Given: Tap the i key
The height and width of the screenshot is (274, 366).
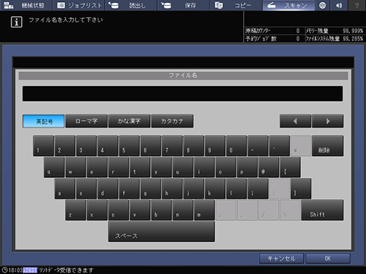Looking at the screenshot, I should pyautogui.click(x=205, y=167).
